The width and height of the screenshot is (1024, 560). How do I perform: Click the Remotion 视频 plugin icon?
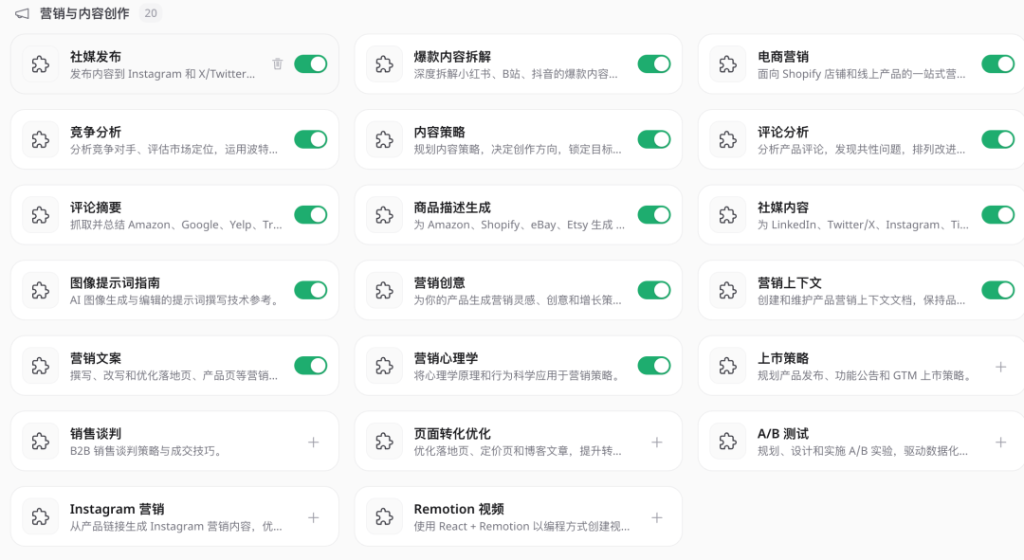tap(384, 517)
